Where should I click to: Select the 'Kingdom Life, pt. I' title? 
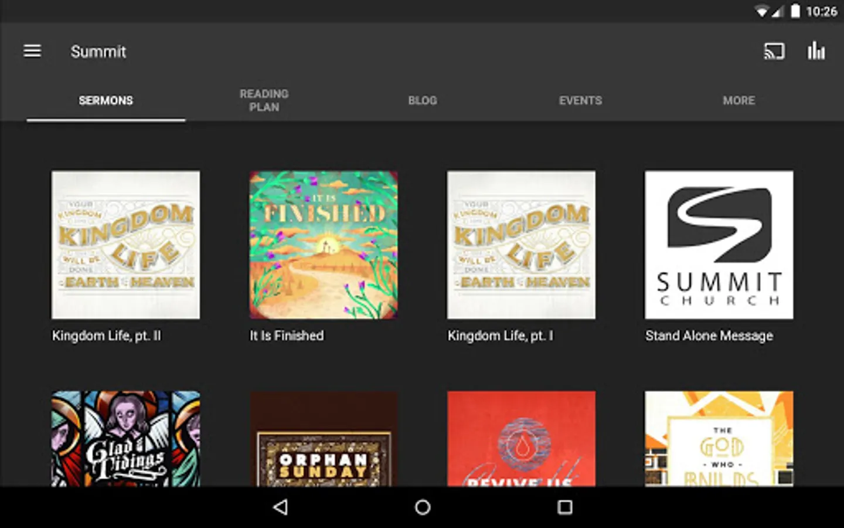pyautogui.click(x=500, y=336)
